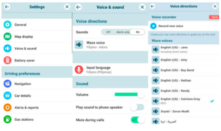Click the checkmark beside Catriona Gray
This screenshot has width=221, height=131.
click(x=212, y=101)
